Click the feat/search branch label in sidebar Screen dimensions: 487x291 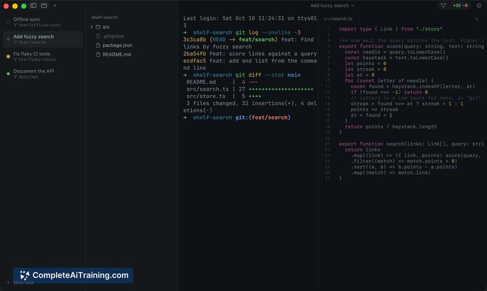tap(29, 42)
